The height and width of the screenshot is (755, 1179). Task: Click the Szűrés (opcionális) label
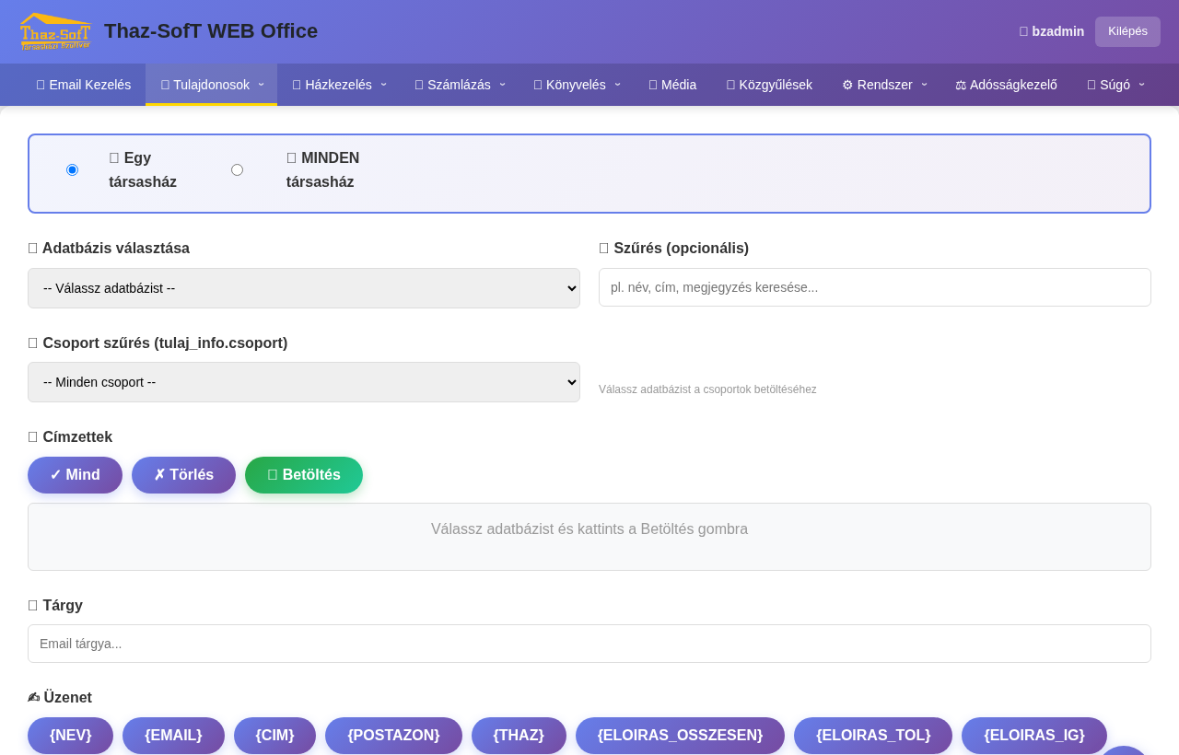[673, 249]
